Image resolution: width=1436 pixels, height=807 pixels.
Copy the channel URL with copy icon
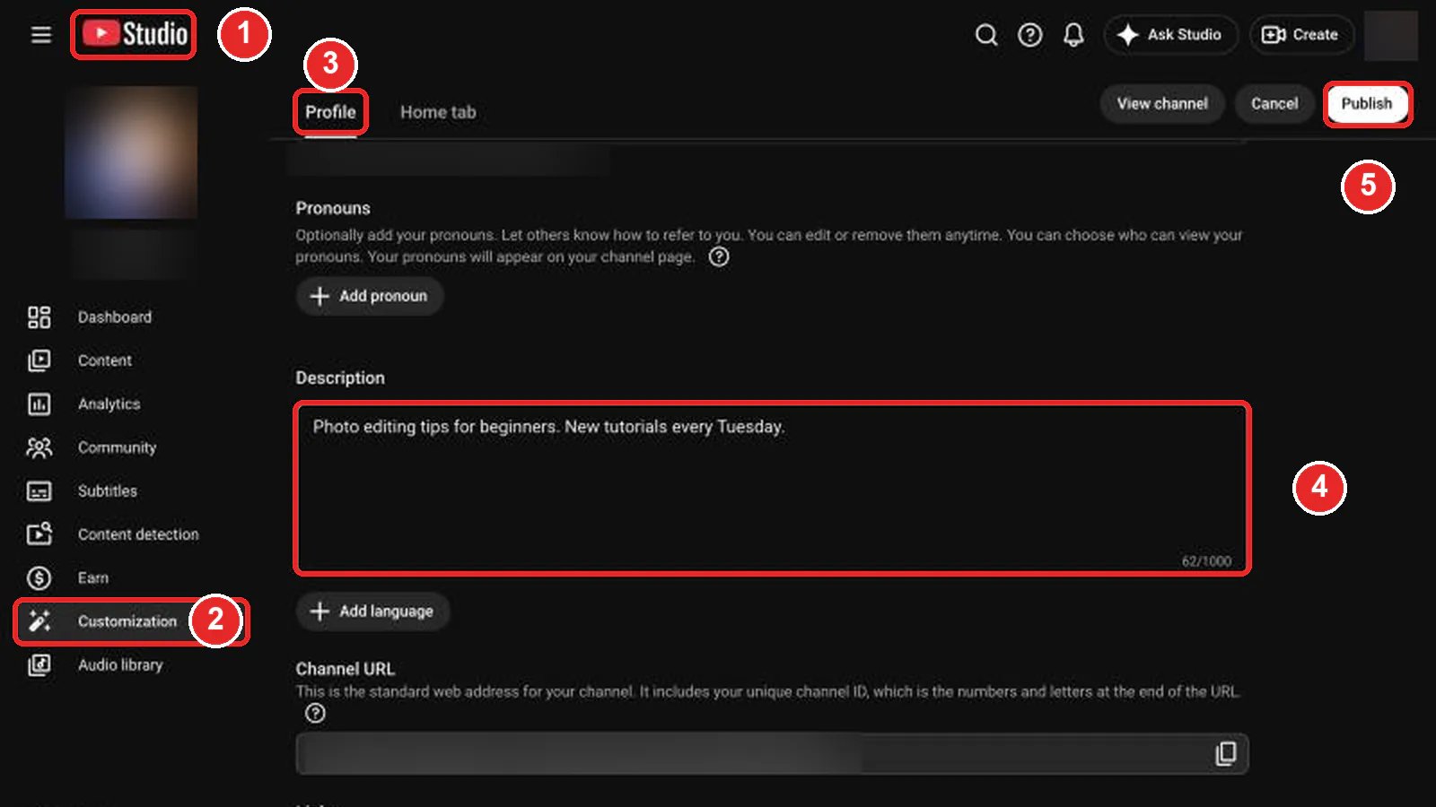1225,754
